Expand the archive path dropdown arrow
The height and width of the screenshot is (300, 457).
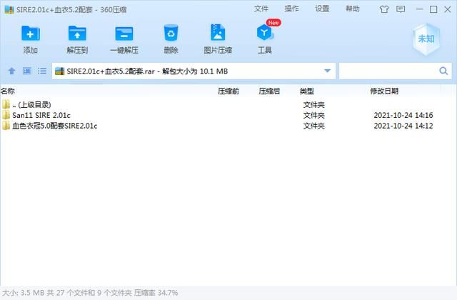click(x=327, y=71)
